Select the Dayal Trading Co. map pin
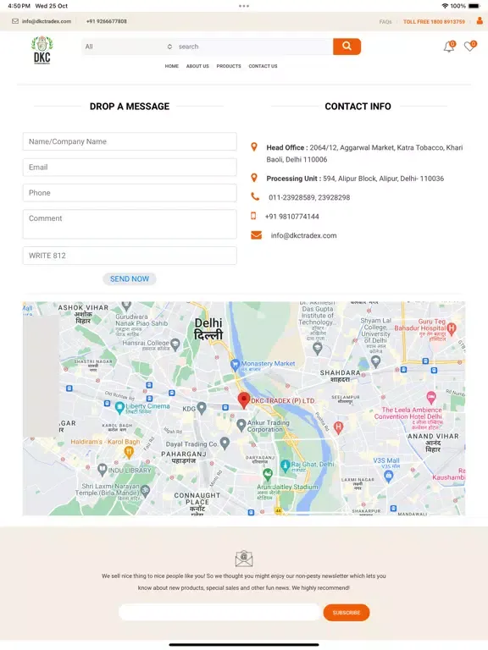Viewport: 488px width, 650px height. (225, 443)
